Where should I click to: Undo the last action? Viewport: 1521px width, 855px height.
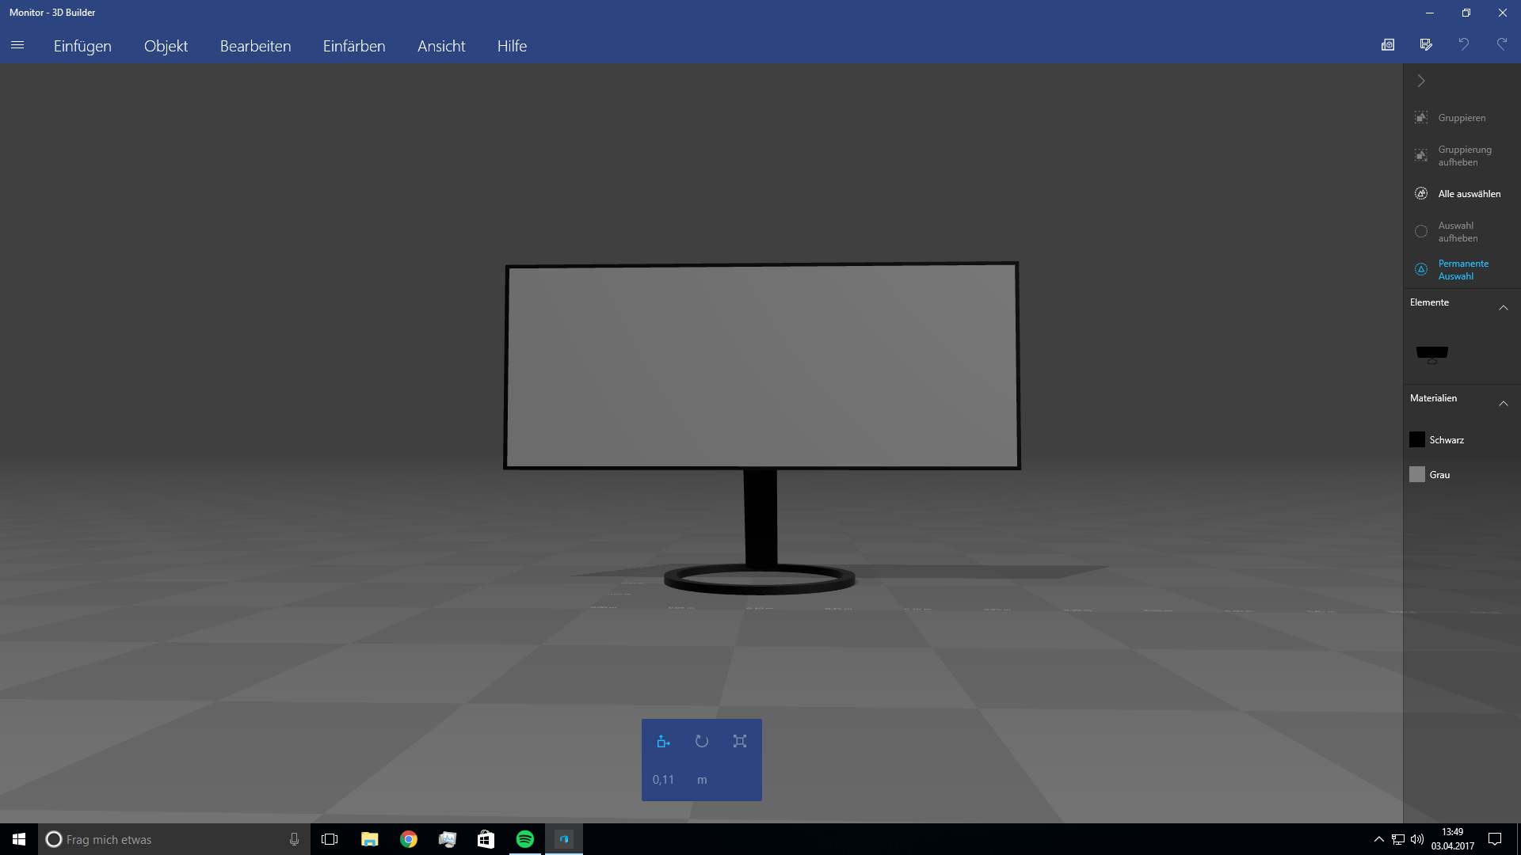pyautogui.click(x=1463, y=44)
